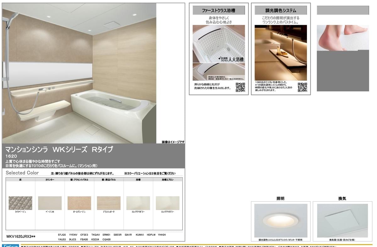Click the QR code in the ファーストクラス浴槽 card
The image size is (377, 247).
pos(240,87)
